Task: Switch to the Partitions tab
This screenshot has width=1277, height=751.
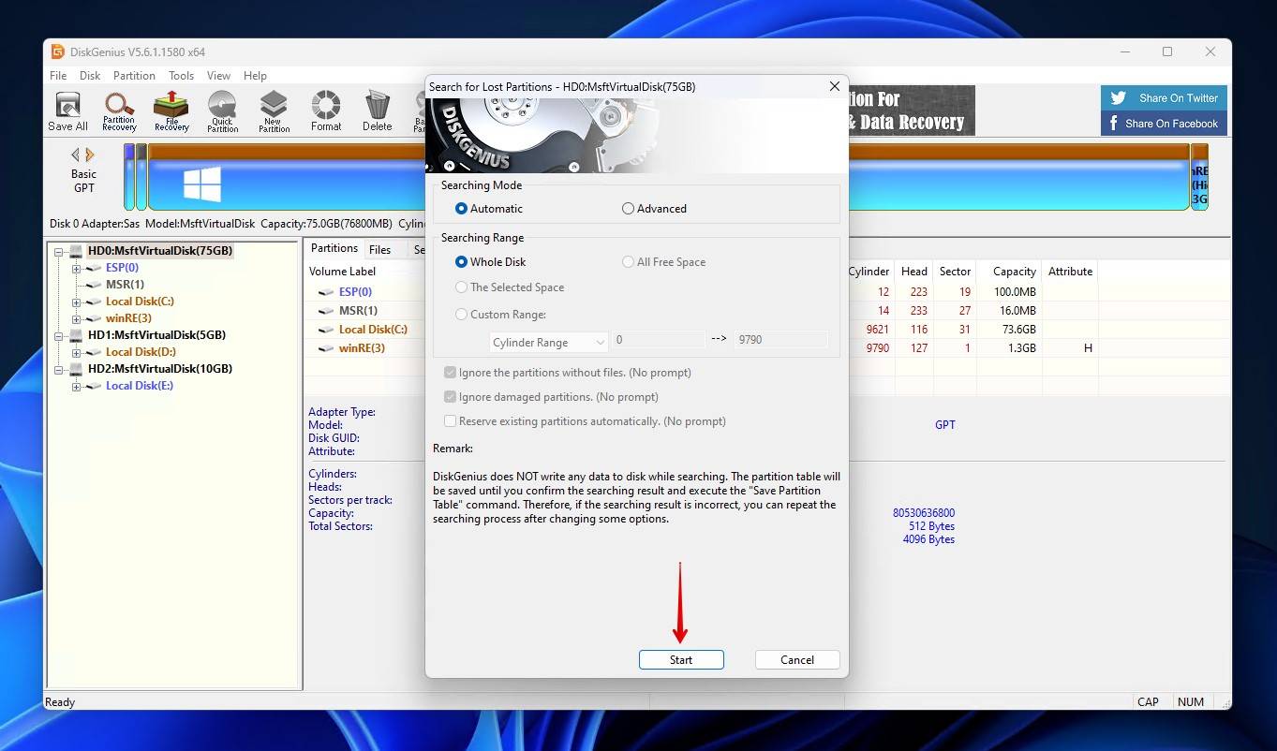Action: click(x=334, y=248)
